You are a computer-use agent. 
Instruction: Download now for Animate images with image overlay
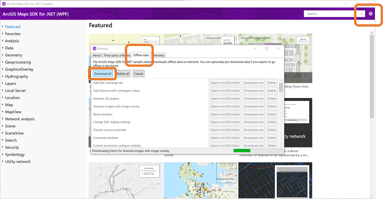[253, 107]
